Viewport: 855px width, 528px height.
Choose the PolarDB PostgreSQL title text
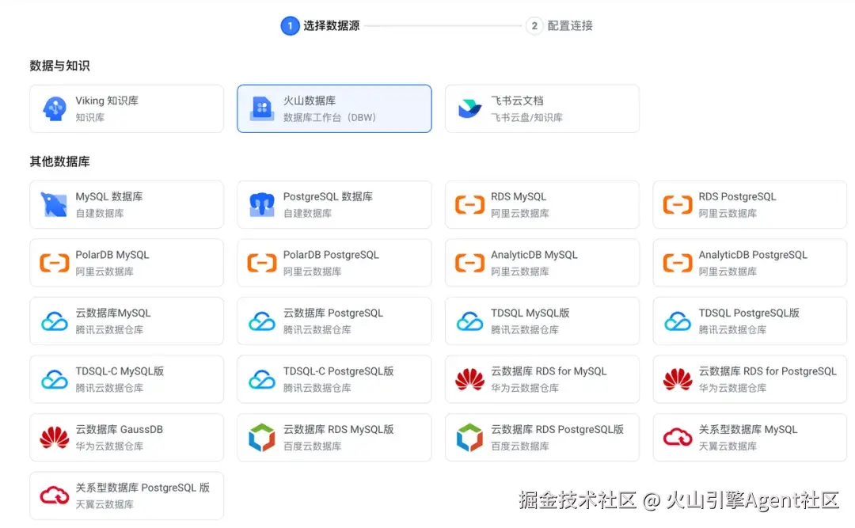[x=331, y=255]
